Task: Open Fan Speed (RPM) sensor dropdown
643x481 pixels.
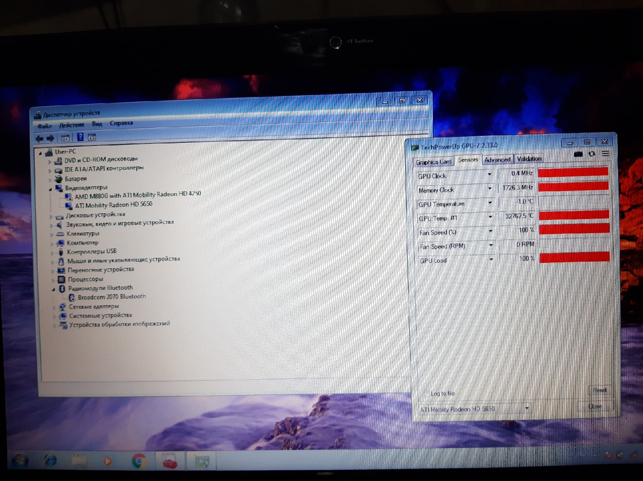Action: click(491, 245)
